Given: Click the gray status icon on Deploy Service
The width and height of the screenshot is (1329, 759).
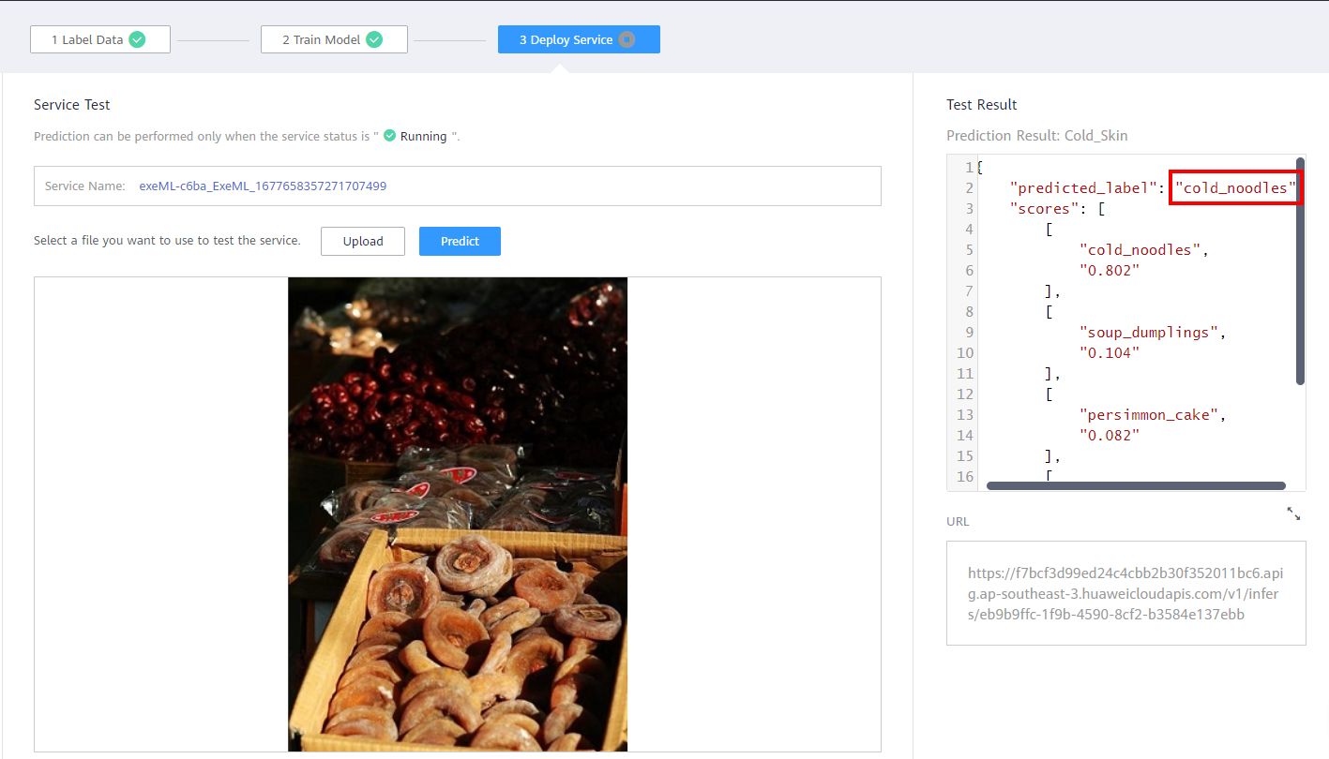Looking at the screenshot, I should pyautogui.click(x=627, y=39).
